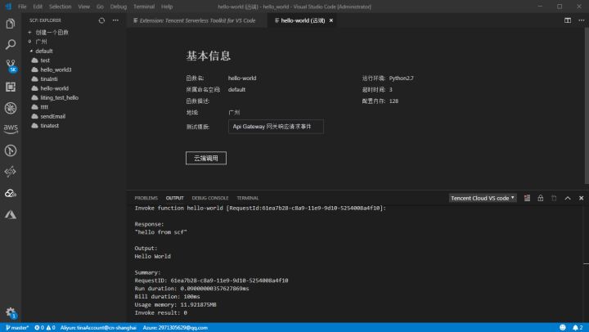The width and height of the screenshot is (589, 332).
Task: Open the Manage settings gear icon
Action: click(x=11, y=312)
